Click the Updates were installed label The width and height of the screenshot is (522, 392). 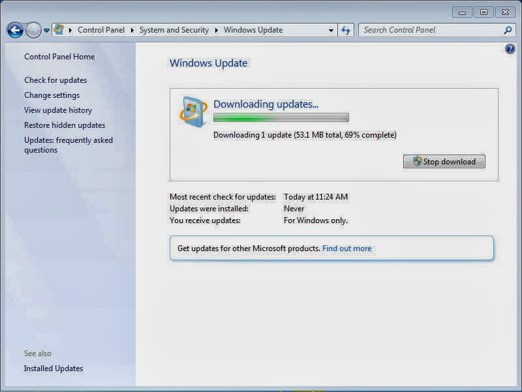point(209,209)
